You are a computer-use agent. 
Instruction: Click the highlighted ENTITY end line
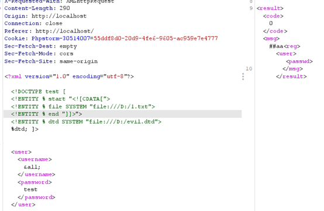(122, 114)
